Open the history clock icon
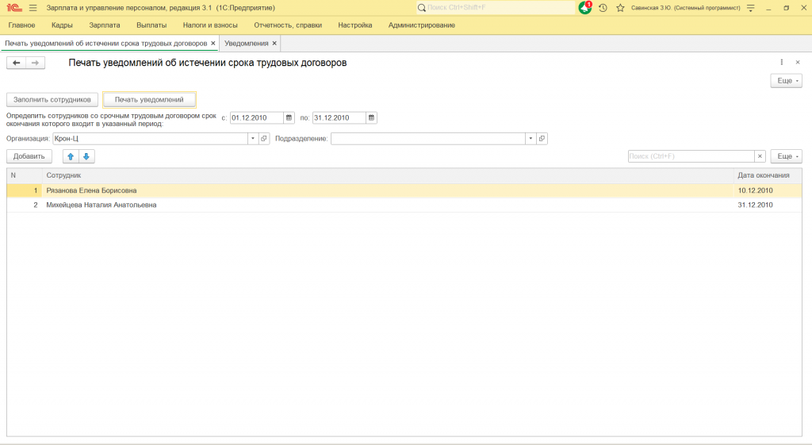The image size is (812, 445). pyautogui.click(x=603, y=8)
